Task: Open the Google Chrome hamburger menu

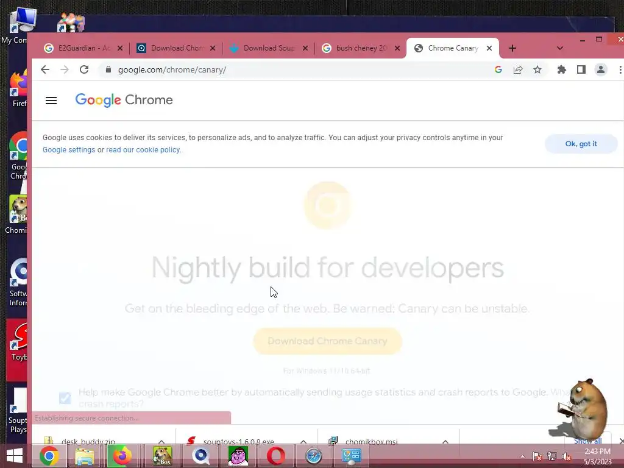Action: tap(51, 101)
